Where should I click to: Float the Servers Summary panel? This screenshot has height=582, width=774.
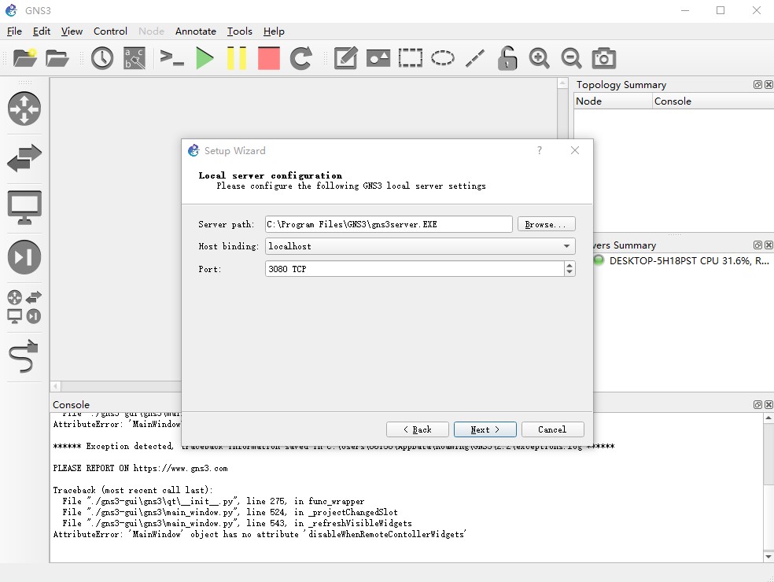pyautogui.click(x=757, y=245)
